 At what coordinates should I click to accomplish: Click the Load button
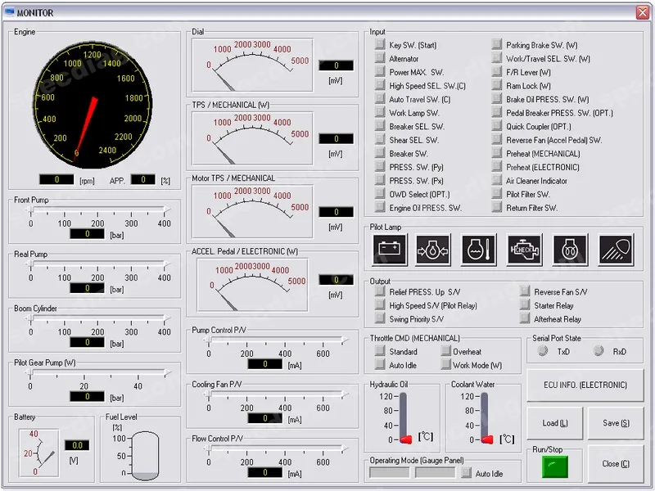(554, 423)
